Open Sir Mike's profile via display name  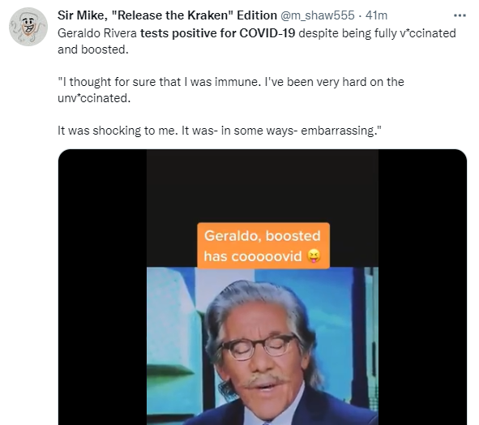(x=167, y=15)
